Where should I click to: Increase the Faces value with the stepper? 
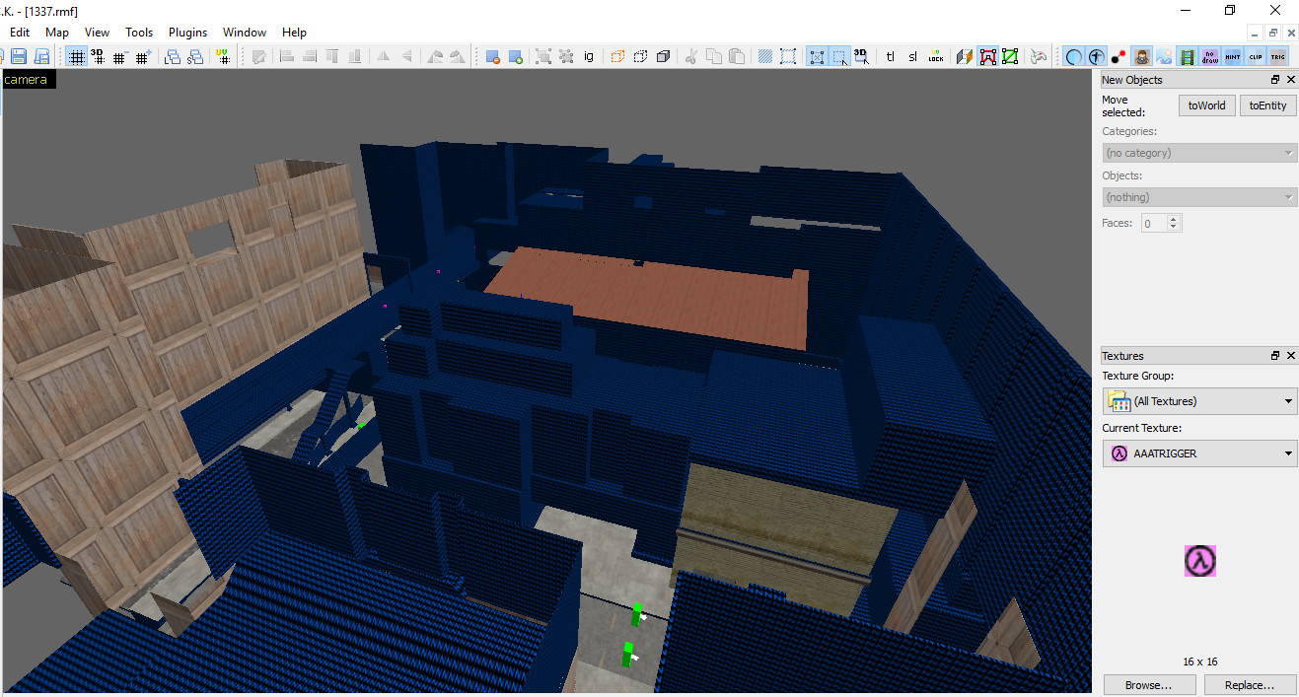pyautogui.click(x=1173, y=219)
